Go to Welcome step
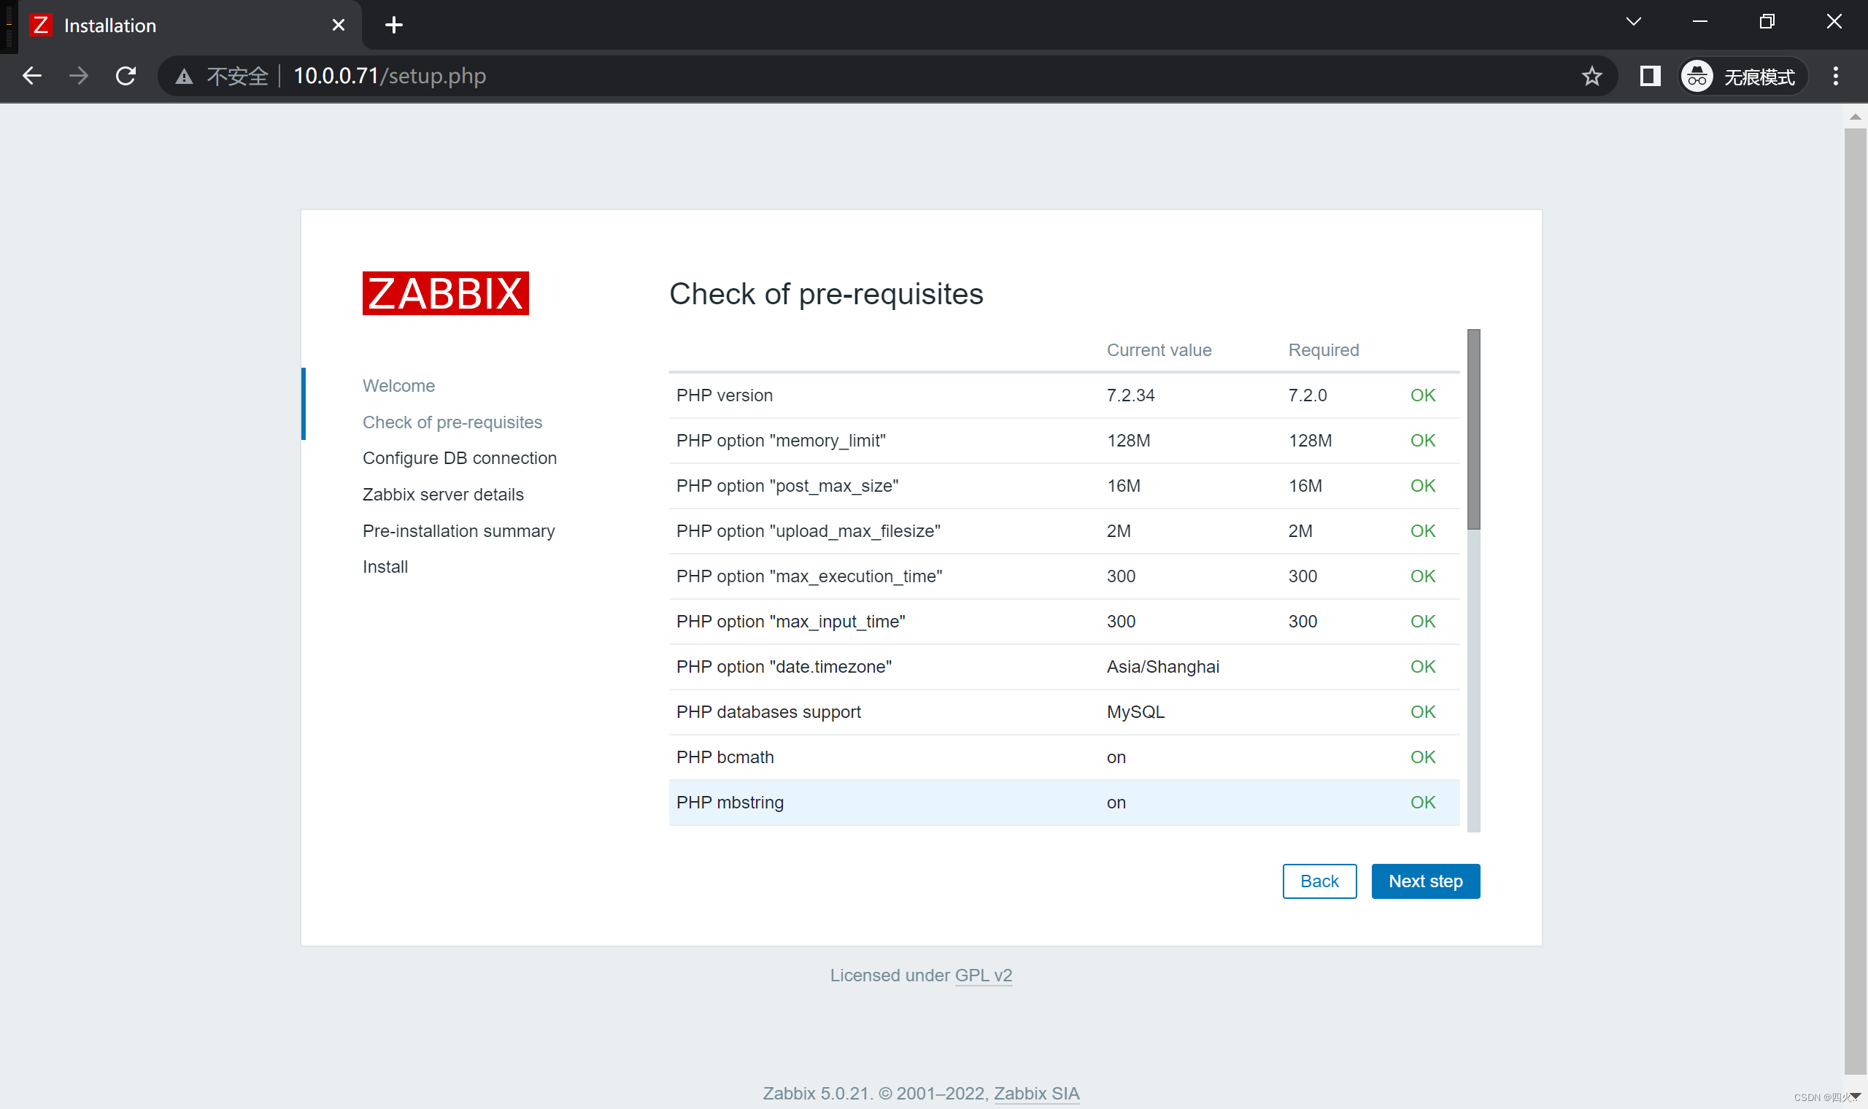This screenshot has width=1868, height=1109. pos(398,386)
